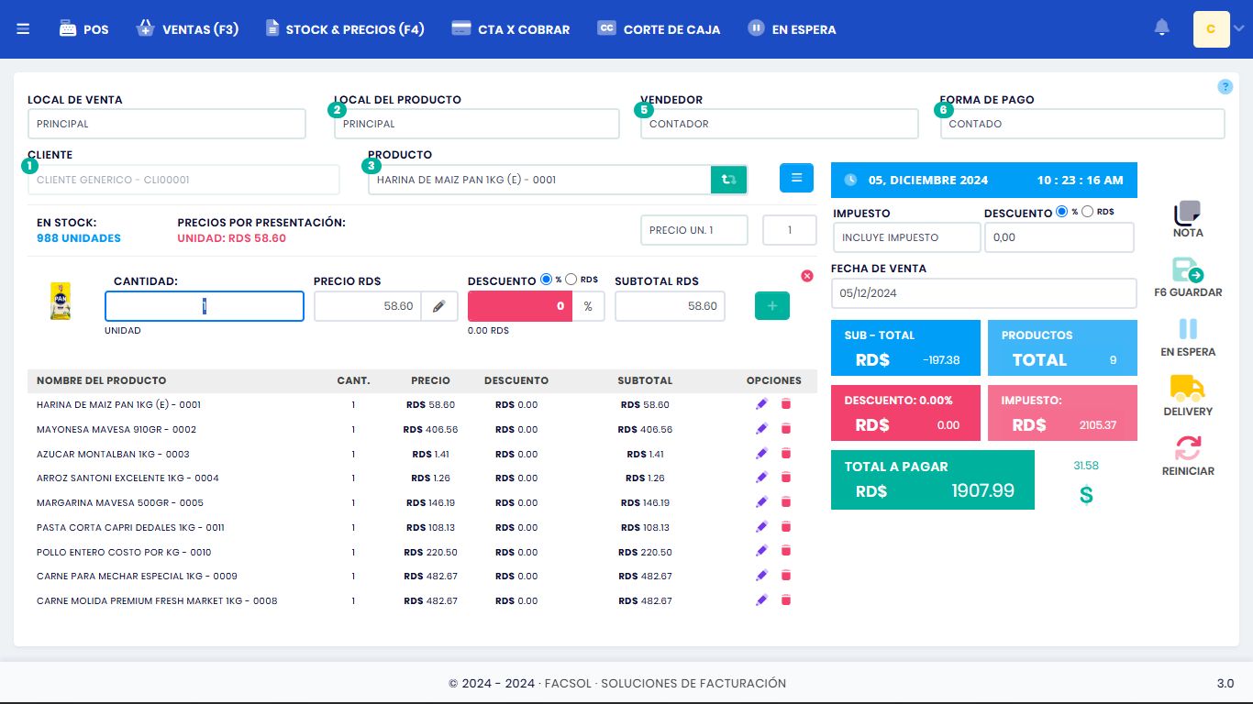
Task: Click the 'UNIDAD: RD$ 58.60' price text
Action: tap(232, 238)
